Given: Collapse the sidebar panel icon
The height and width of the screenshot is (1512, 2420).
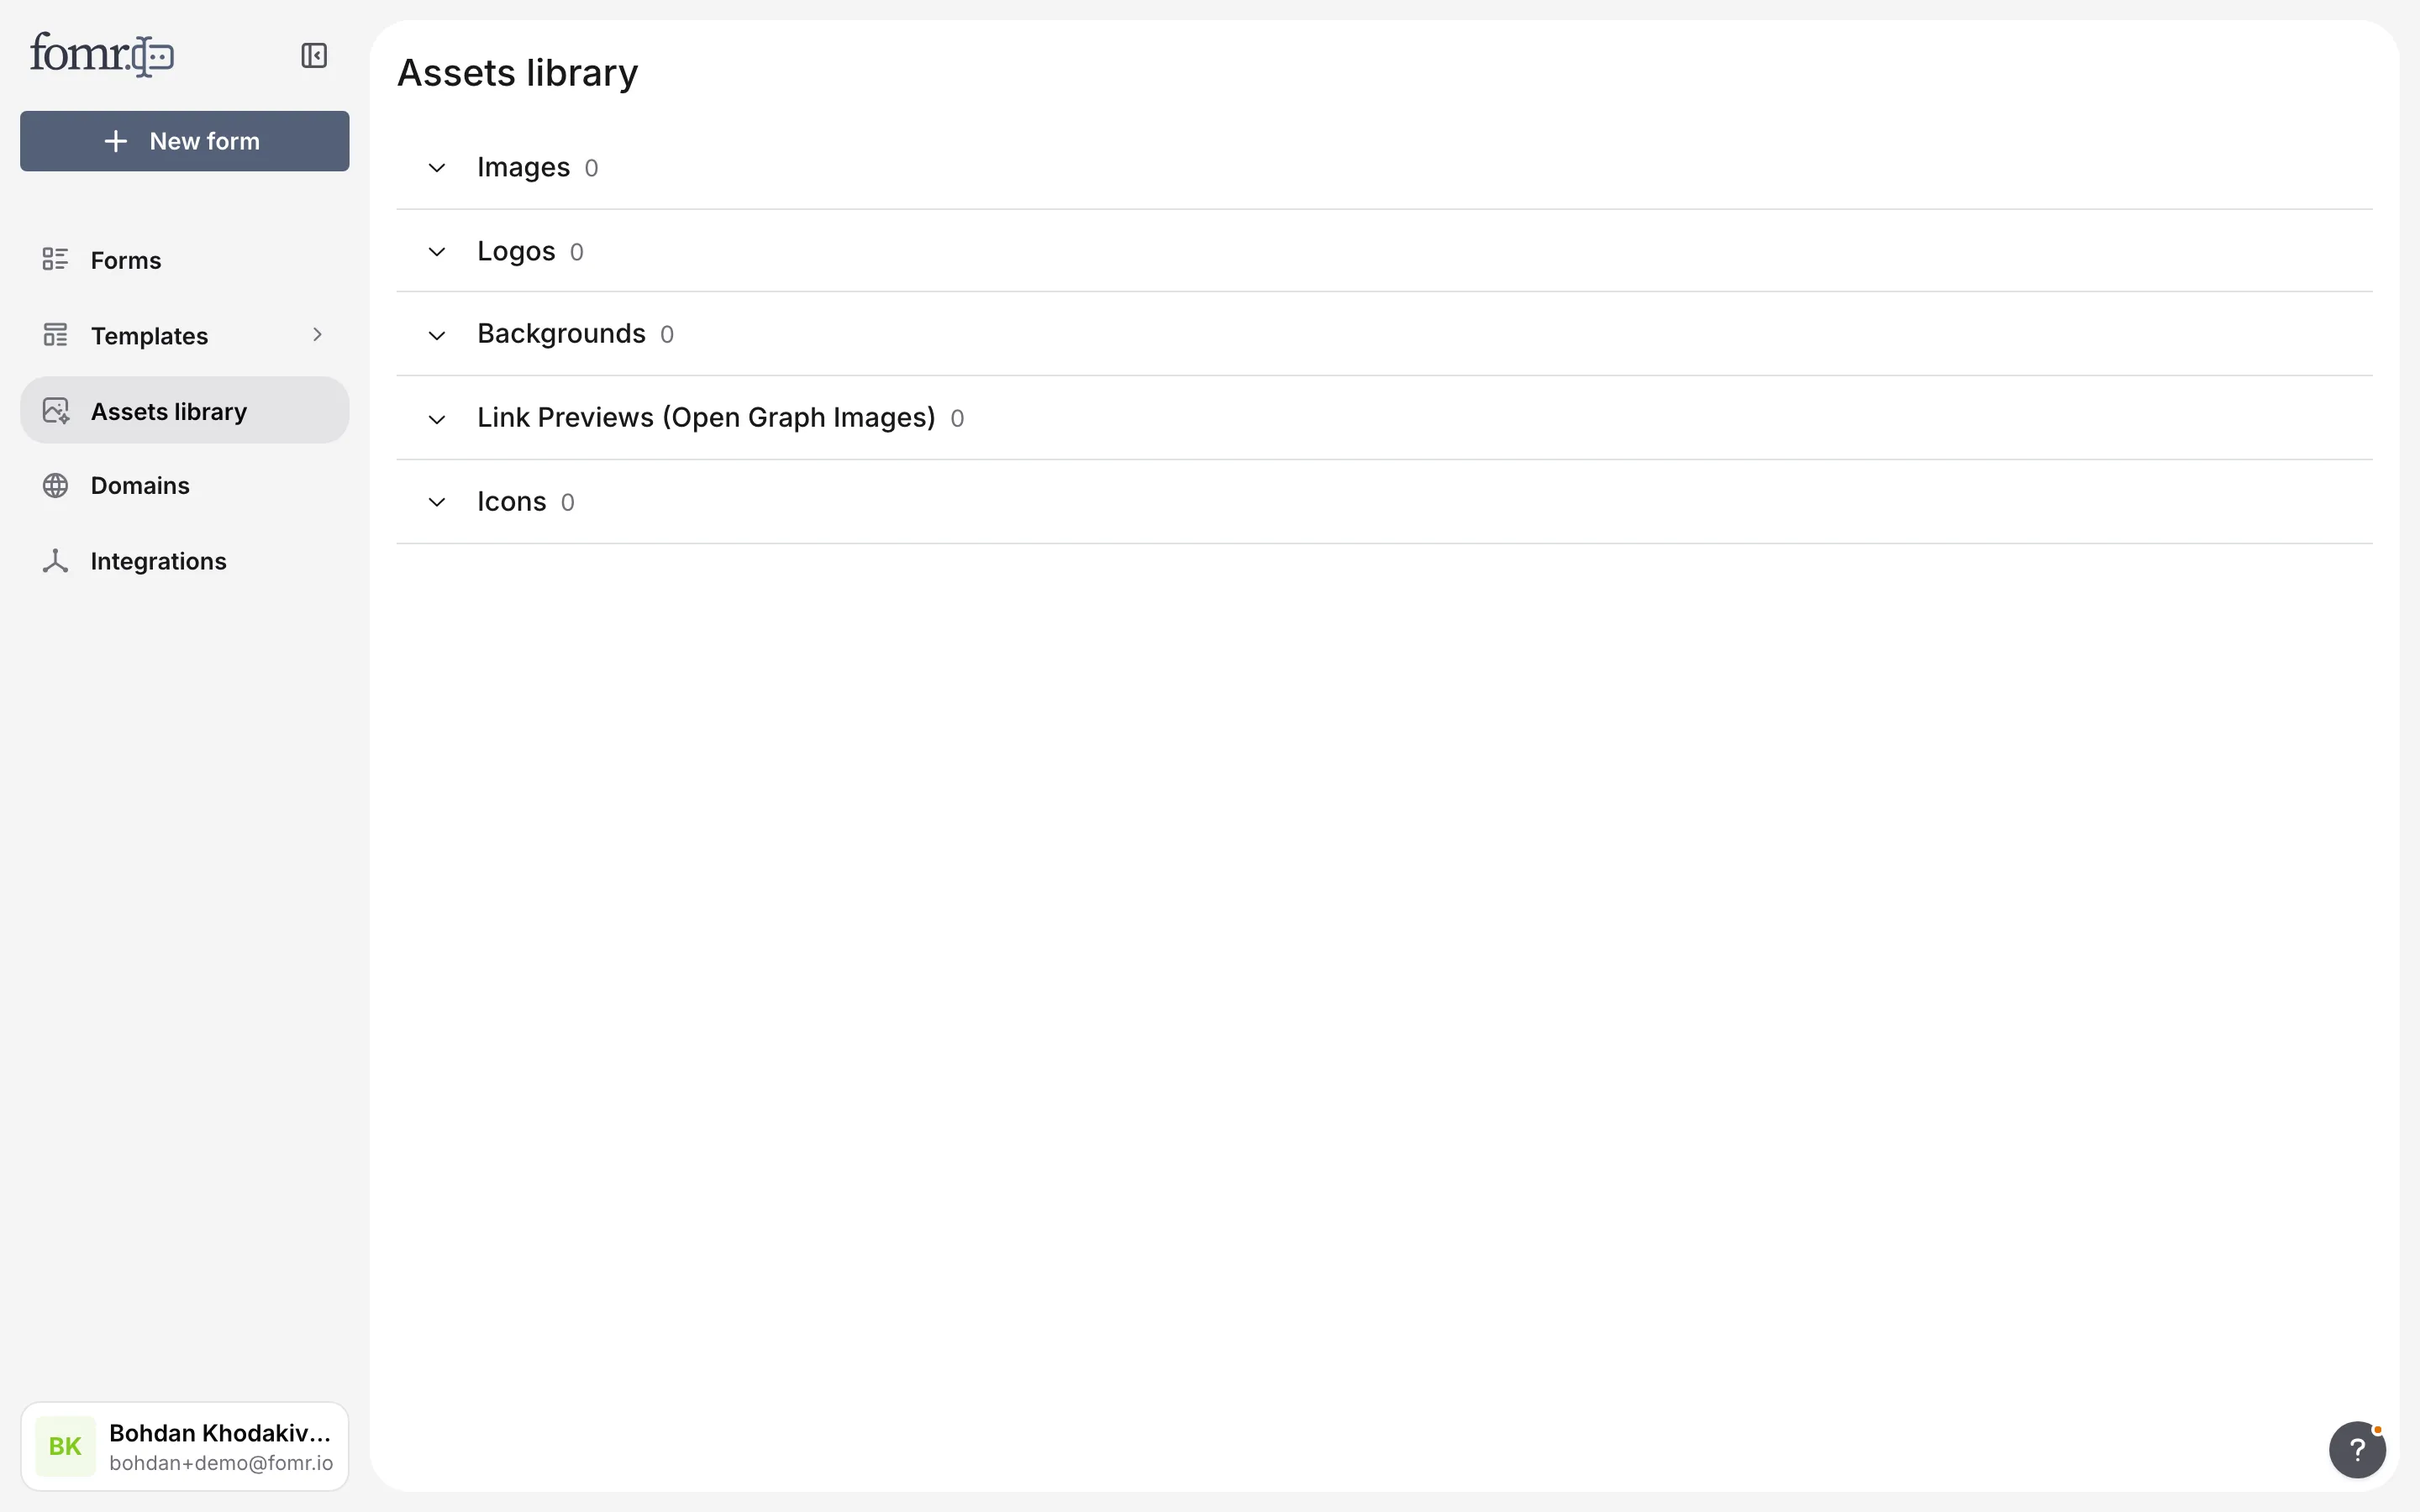Looking at the screenshot, I should click(x=314, y=55).
